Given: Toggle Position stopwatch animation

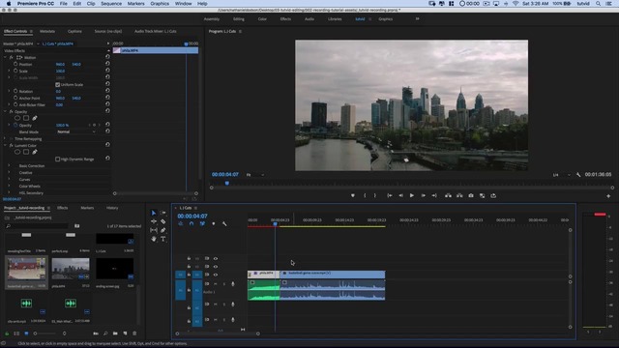Looking at the screenshot, I should 15,64.
